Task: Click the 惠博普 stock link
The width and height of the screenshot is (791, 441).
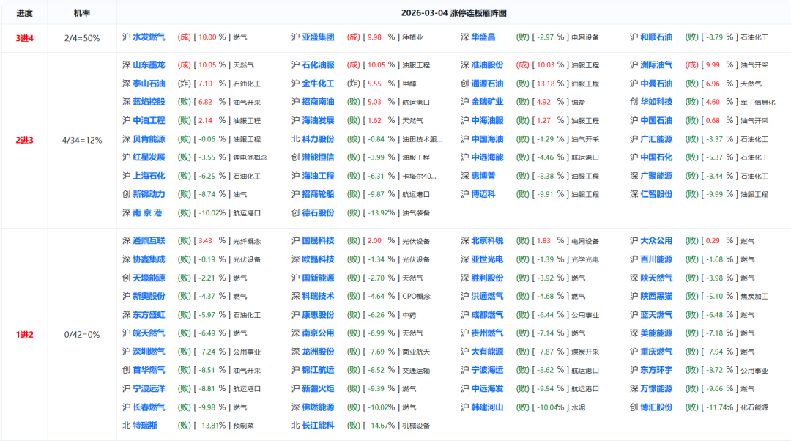Action: click(483, 176)
